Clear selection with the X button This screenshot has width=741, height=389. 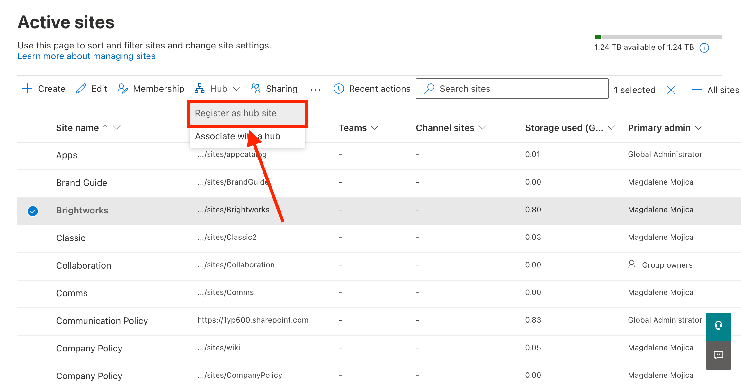671,90
